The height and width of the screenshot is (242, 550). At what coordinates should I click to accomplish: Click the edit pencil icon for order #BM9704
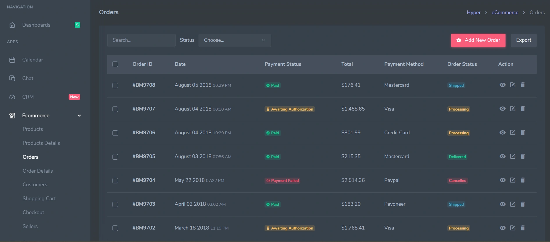click(x=512, y=180)
